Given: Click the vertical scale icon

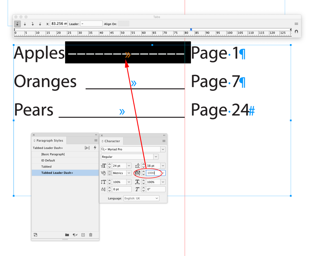Looking at the screenshot, I should (103, 182).
